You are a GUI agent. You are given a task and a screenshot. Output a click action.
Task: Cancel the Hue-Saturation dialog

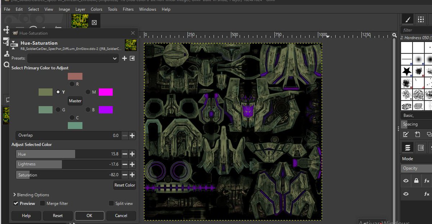[121, 216]
